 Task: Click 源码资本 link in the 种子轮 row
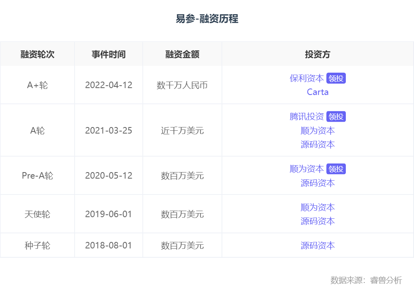click(x=318, y=246)
